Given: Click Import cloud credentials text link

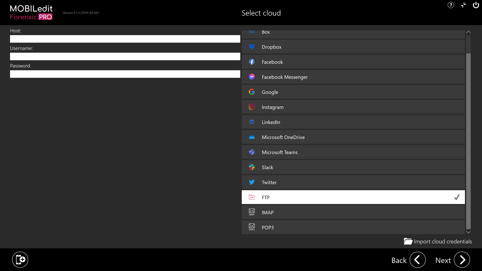Looking at the screenshot, I should tap(443, 241).
